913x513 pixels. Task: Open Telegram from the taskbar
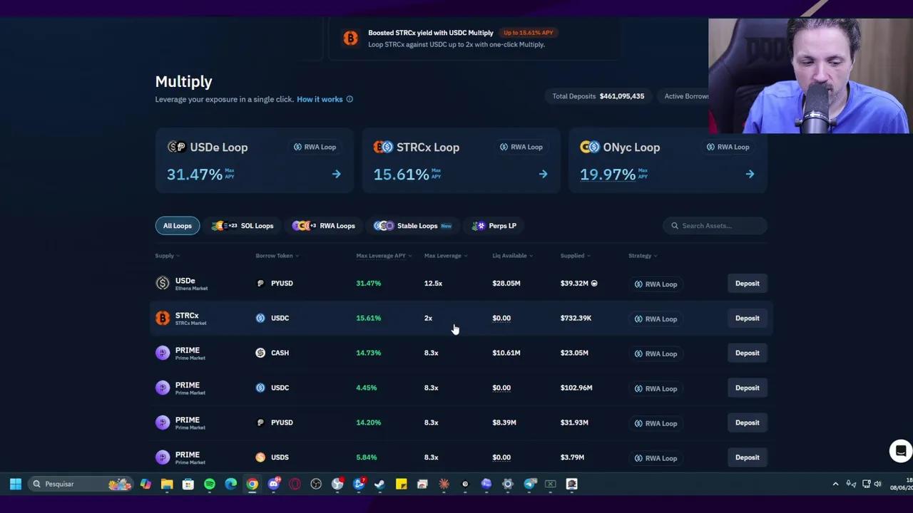pyautogui.click(x=529, y=484)
